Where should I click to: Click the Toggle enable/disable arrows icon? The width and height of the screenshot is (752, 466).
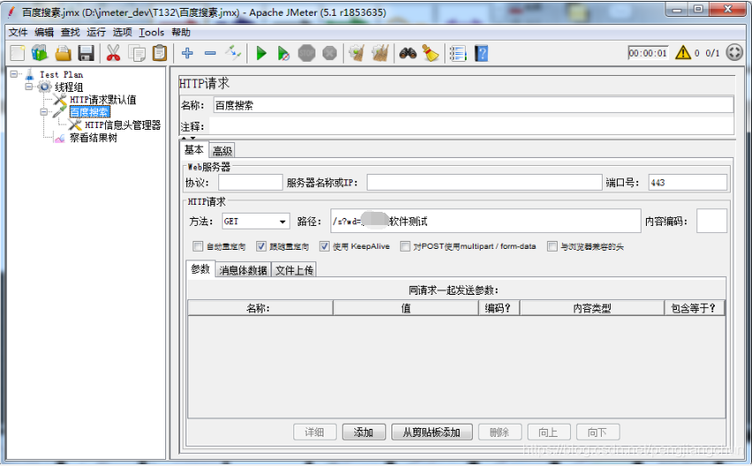(x=233, y=53)
